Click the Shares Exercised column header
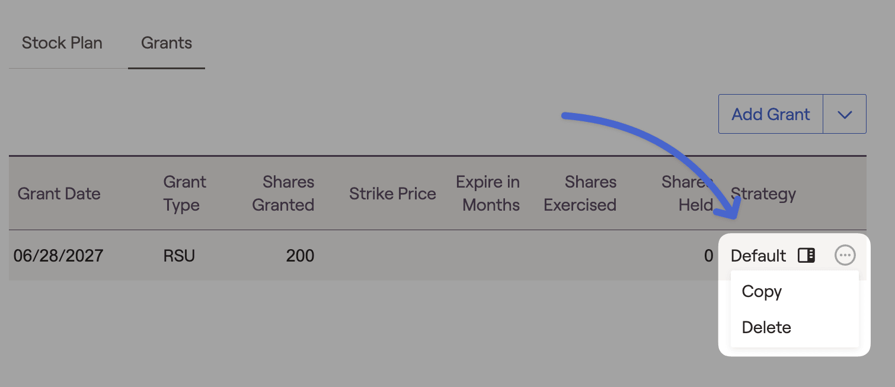The height and width of the screenshot is (387, 895). (580, 193)
